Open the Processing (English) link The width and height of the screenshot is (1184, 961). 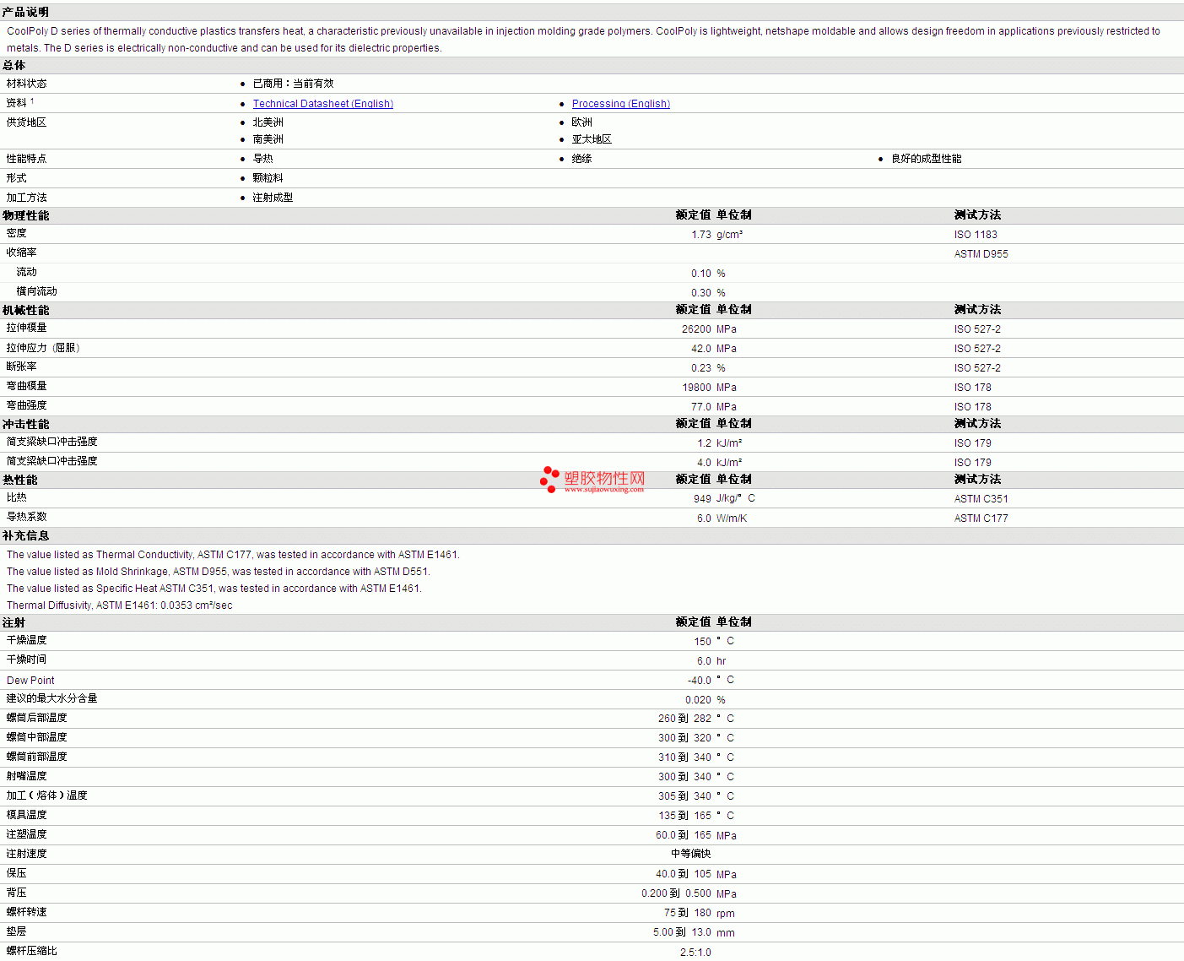621,104
